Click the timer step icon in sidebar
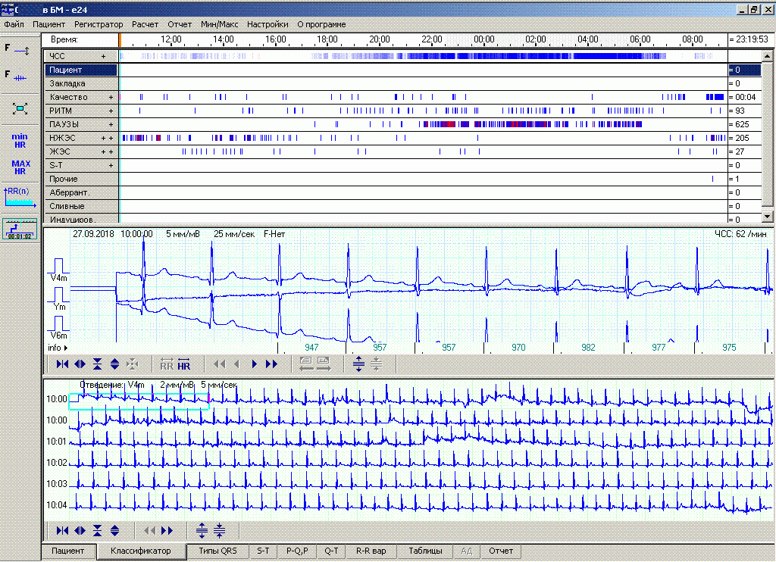 (20, 229)
